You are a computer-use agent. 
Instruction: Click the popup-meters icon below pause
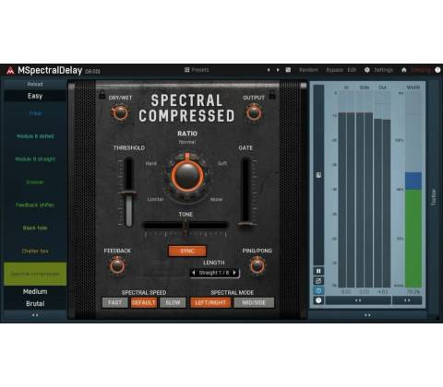tap(318, 281)
